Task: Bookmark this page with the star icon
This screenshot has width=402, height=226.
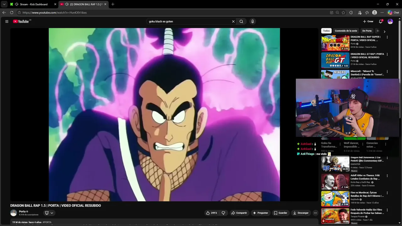Action: point(343,13)
